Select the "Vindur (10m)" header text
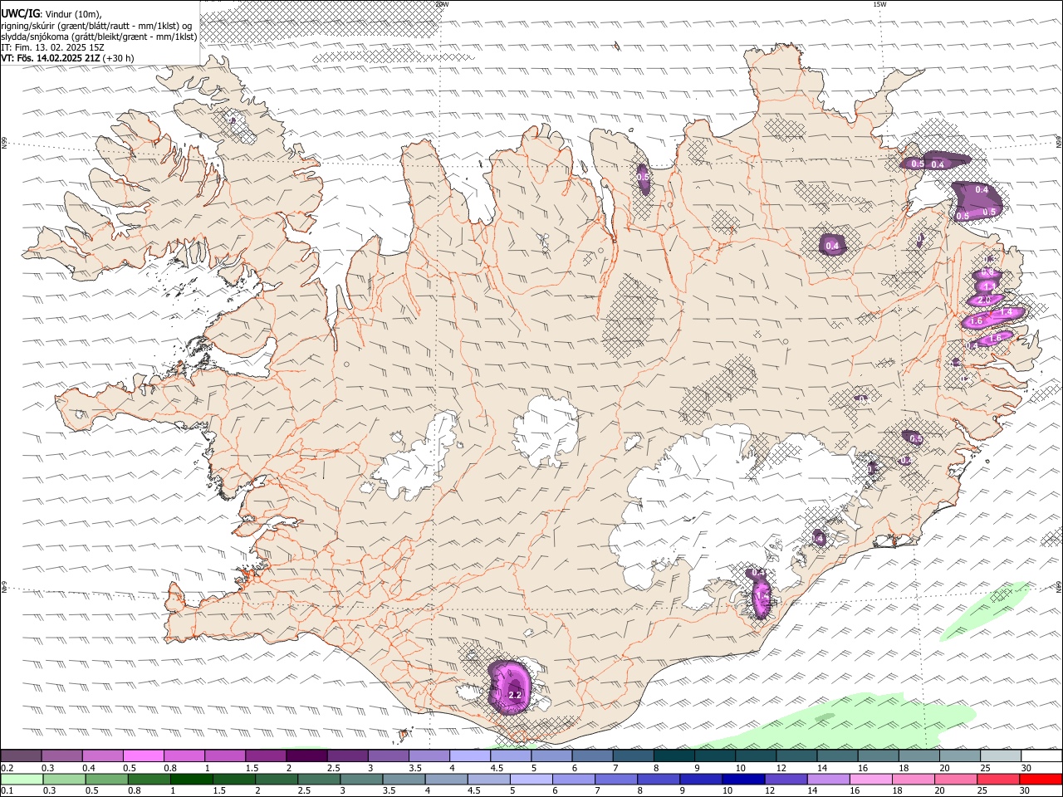The image size is (1063, 797). (73, 14)
